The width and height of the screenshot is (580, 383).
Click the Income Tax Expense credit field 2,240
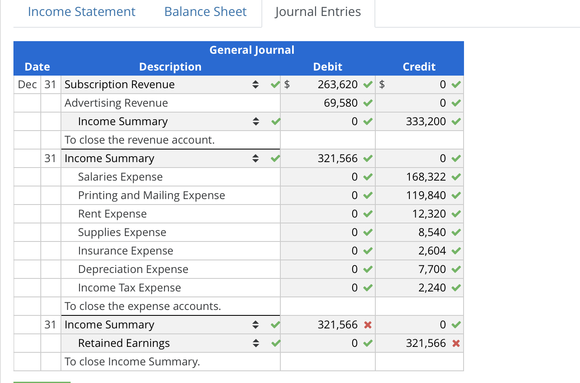[x=419, y=288]
